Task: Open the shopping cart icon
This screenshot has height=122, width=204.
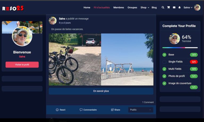Action: pos(168,7)
